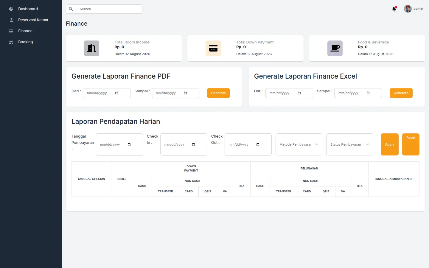This screenshot has width=429, height=268.
Task: Generate the Finance Excel report
Action: 401,93
